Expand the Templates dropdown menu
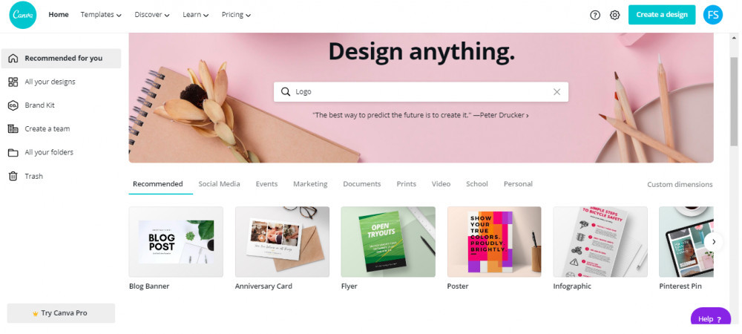 [101, 15]
